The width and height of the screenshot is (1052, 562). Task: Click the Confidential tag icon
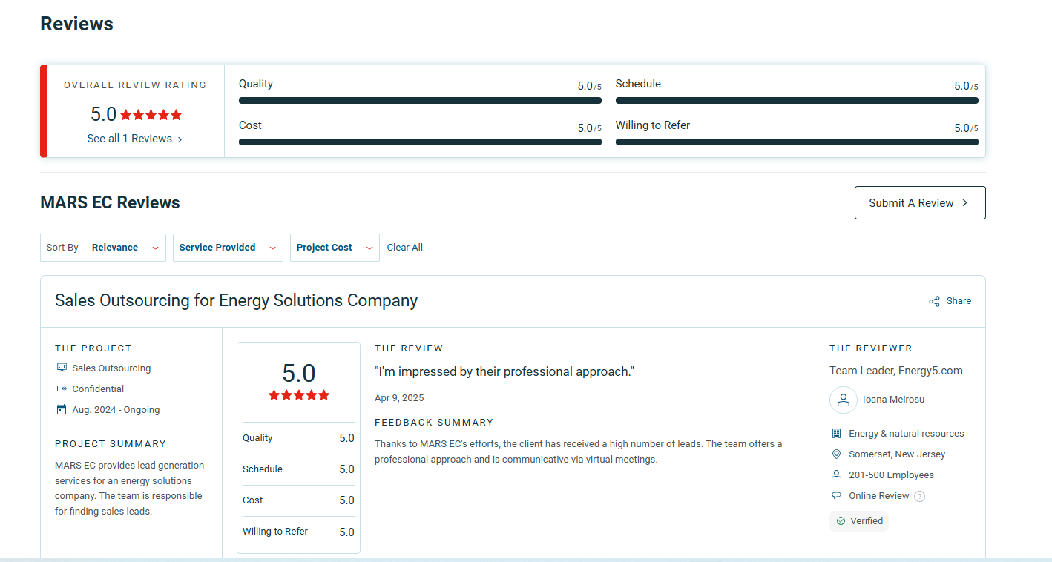pos(62,389)
